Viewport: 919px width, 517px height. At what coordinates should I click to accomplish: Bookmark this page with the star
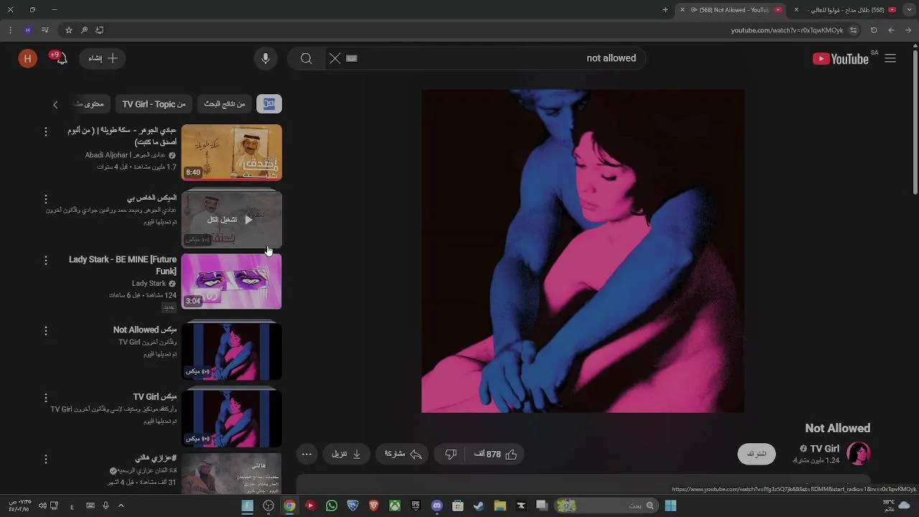tap(69, 30)
